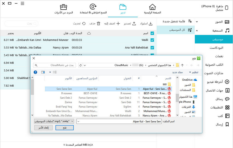The width and height of the screenshot is (233, 148).
Task: Click the connected iPhone X device icon
Action: [227, 8]
